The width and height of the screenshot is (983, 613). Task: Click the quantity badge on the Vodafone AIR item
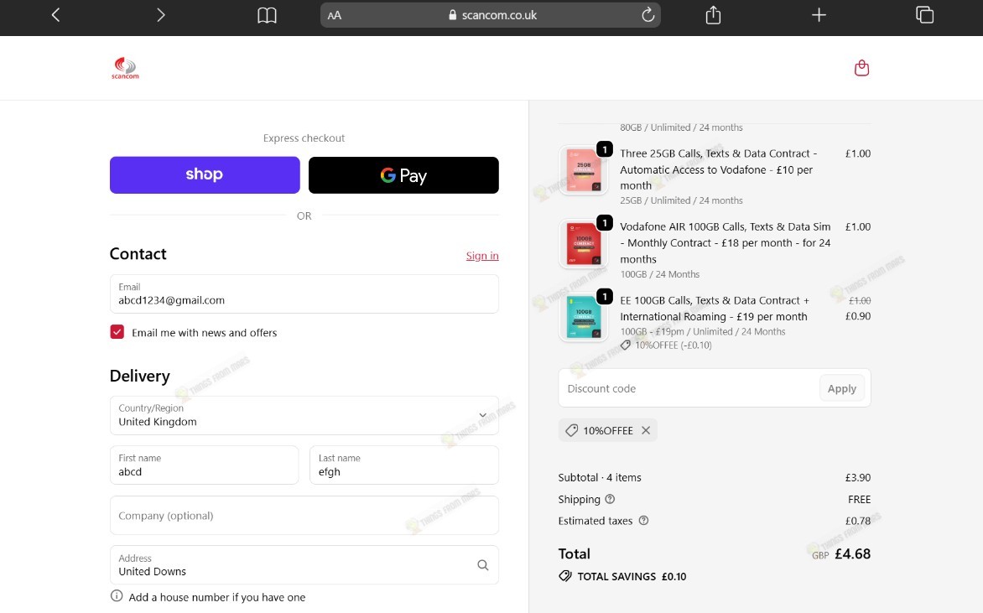[605, 222]
